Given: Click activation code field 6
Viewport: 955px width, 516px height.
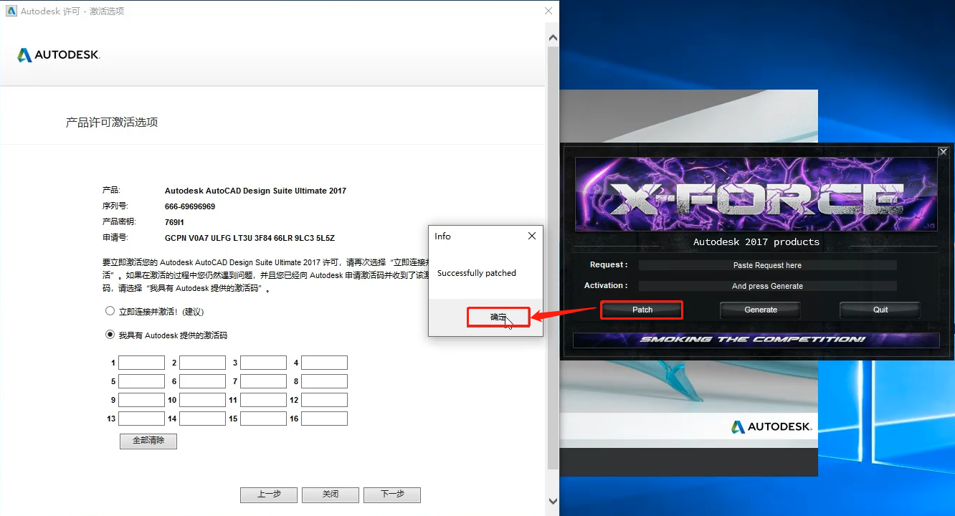Looking at the screenshot, I should 202,381.
